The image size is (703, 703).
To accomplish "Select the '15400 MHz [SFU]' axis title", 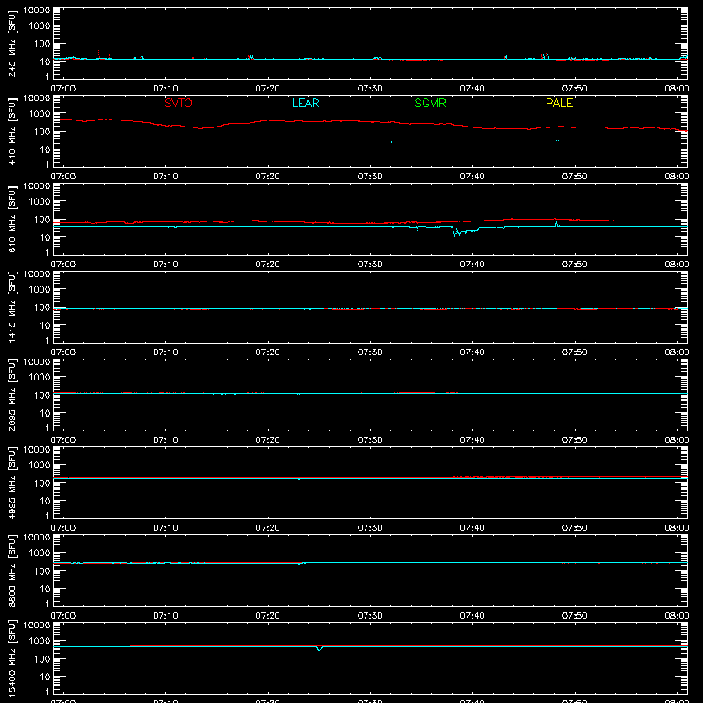I will 11,658.
